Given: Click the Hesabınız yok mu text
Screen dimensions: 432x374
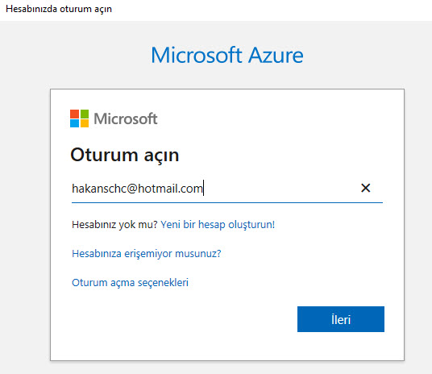Looking at the screenshot, I should point(114,225).
